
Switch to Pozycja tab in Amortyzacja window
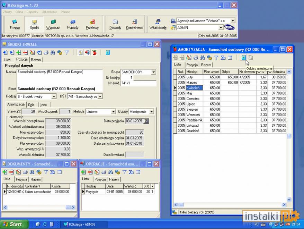[x=192, y=65]
